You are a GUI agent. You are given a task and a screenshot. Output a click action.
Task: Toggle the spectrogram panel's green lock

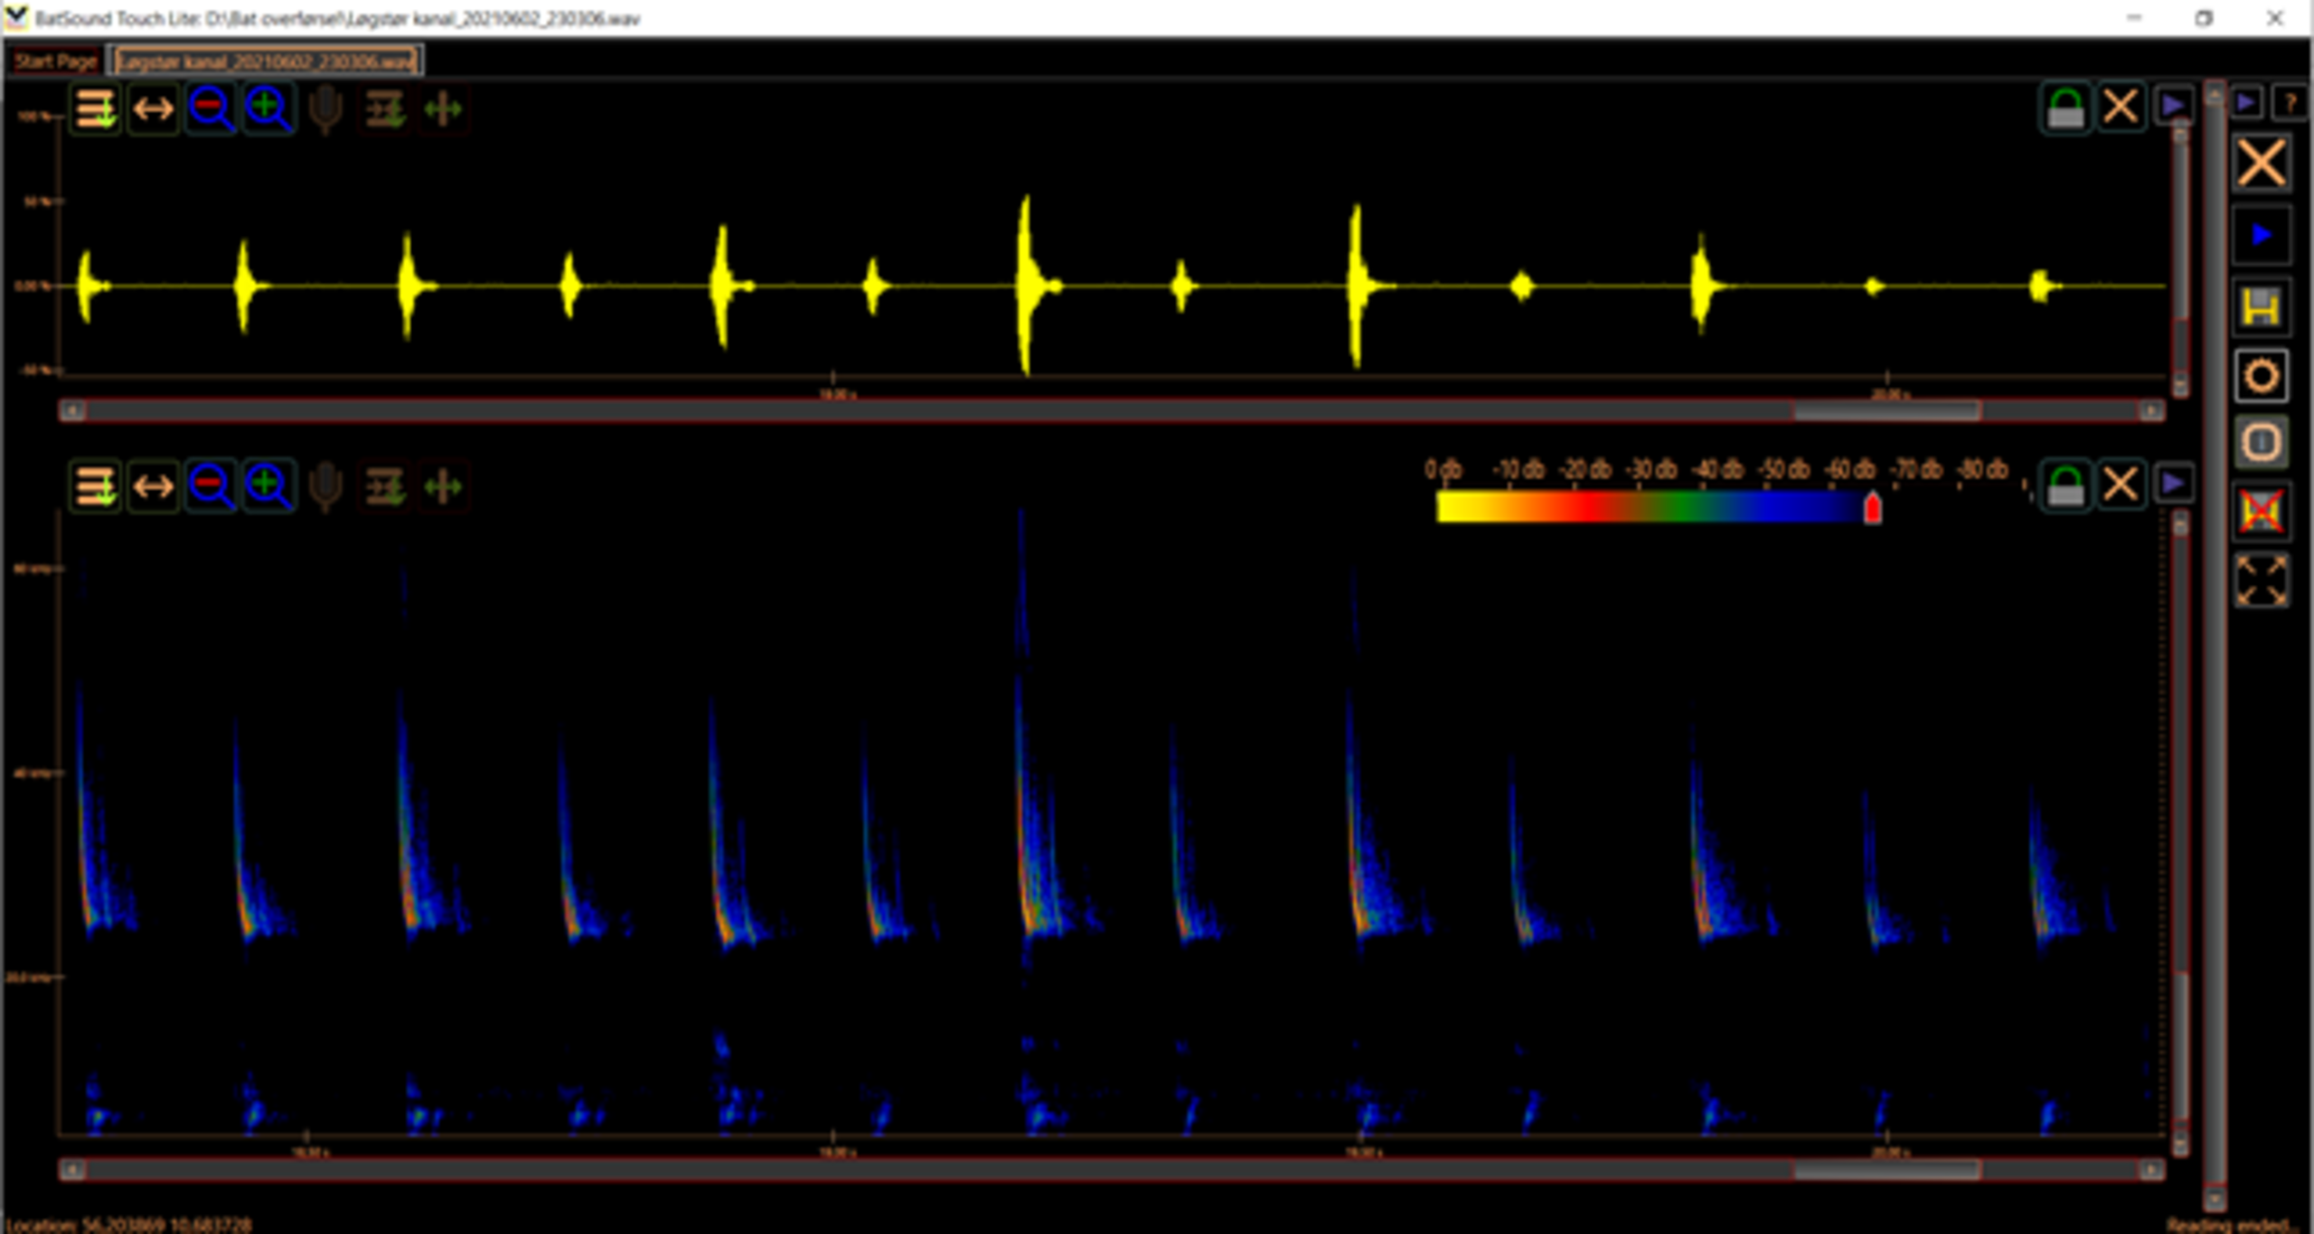(2065, 485)
